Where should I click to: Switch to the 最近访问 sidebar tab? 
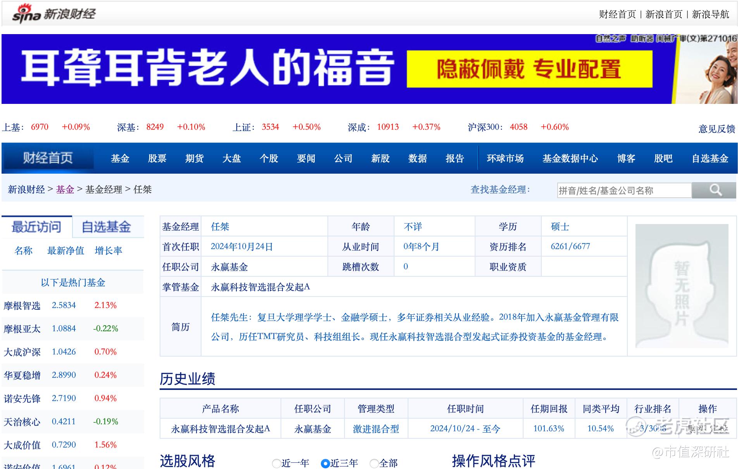click(37, 227)
